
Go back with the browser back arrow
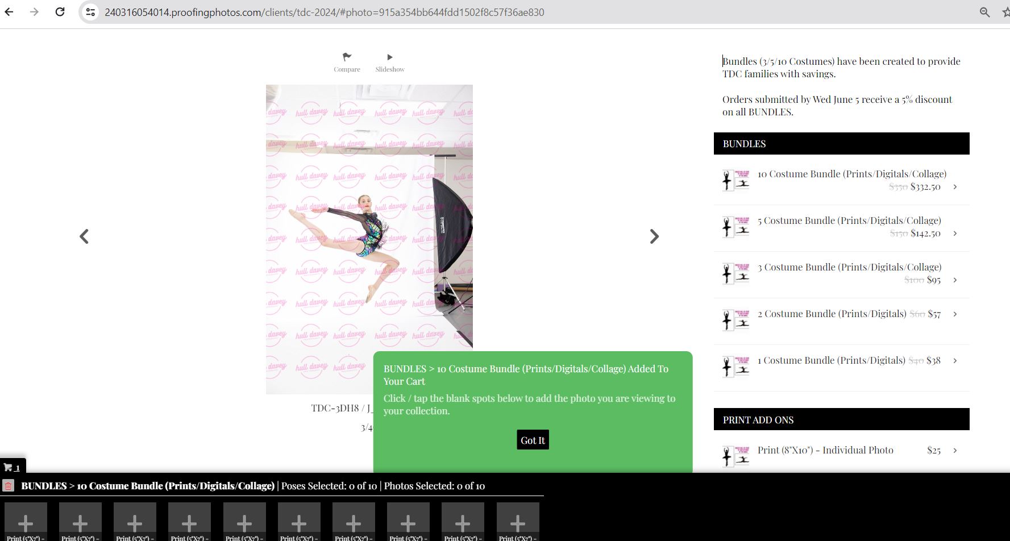pyautogui.click(x=9, y=12)
